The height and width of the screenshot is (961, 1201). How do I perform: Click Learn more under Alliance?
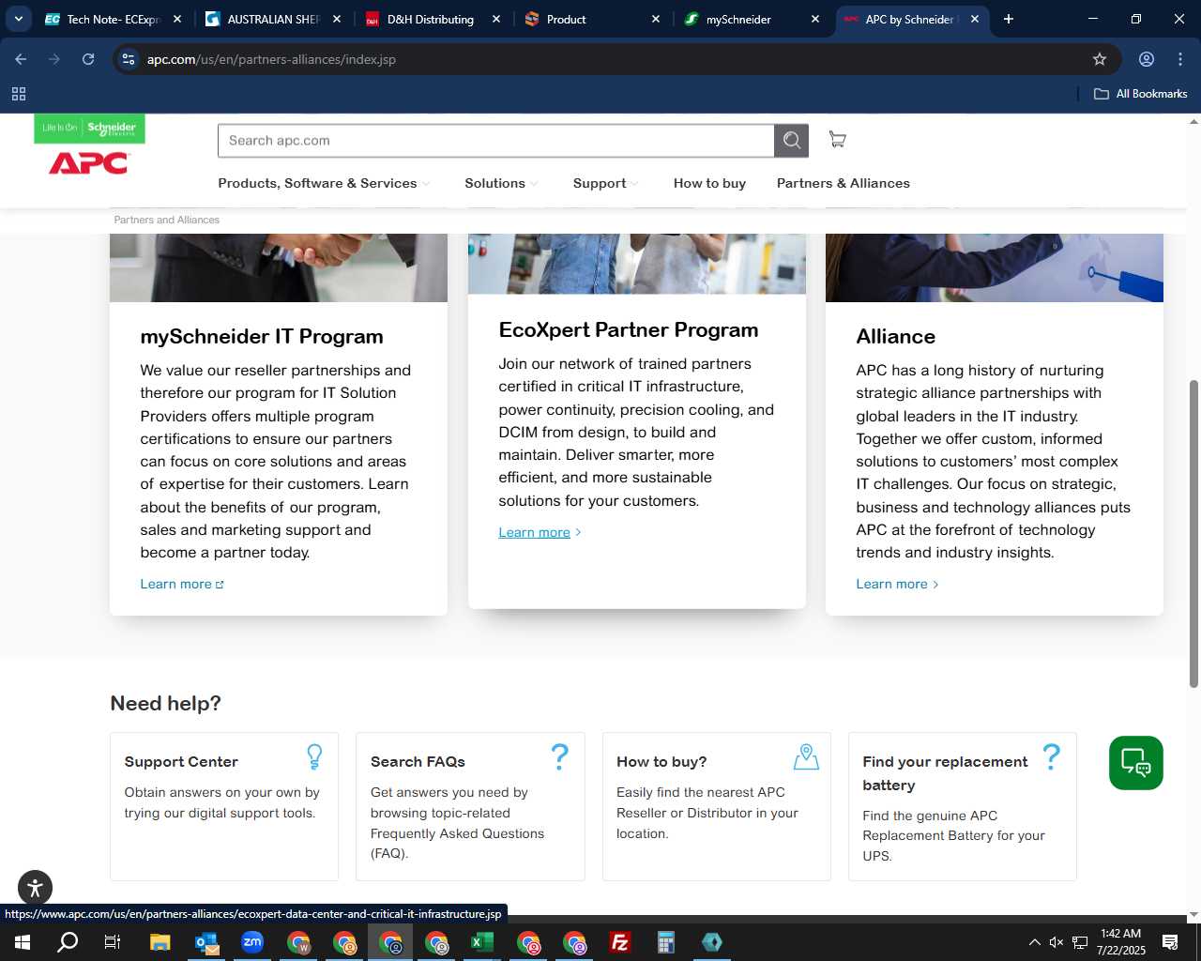[897, 584]
